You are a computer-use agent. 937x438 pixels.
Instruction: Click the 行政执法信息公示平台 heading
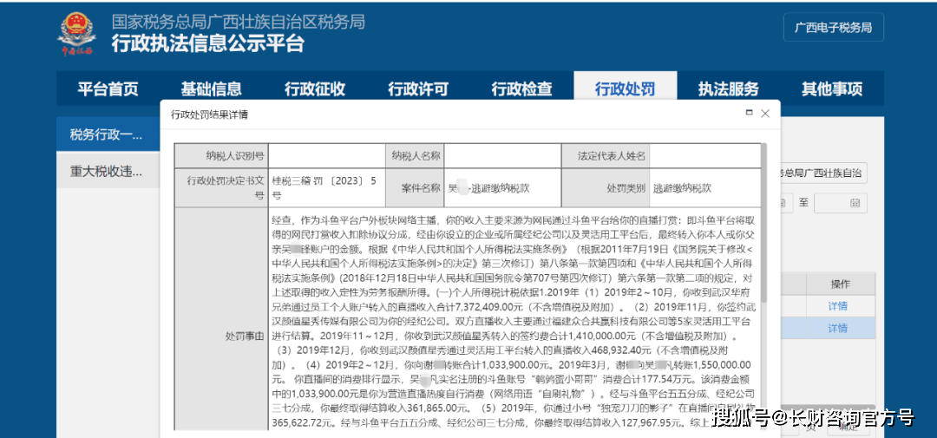tap(207, 43)
